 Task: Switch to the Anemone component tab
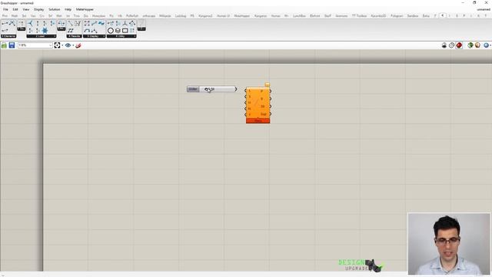coord(341,15)
